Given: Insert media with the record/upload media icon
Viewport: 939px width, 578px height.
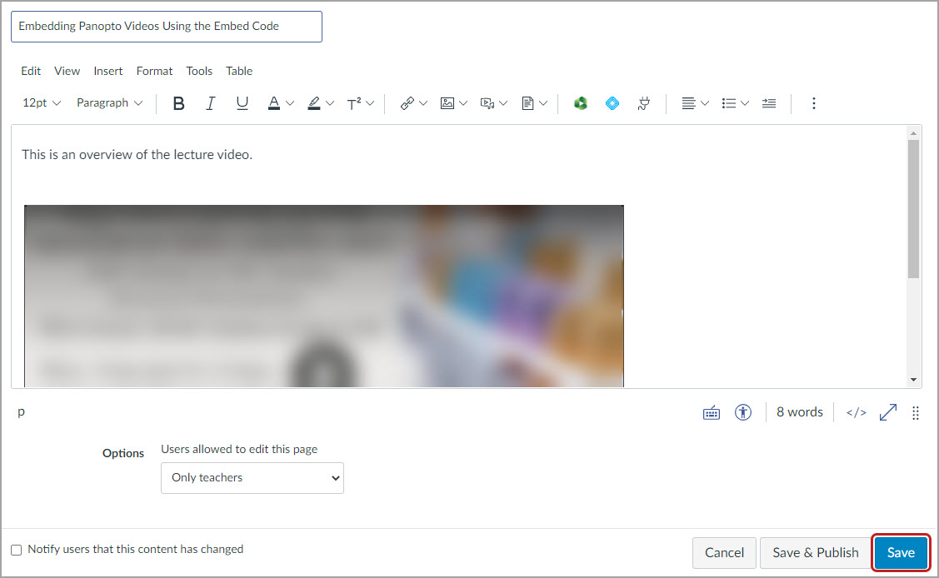Looking at the screenshot, I should tap(487, 103).
